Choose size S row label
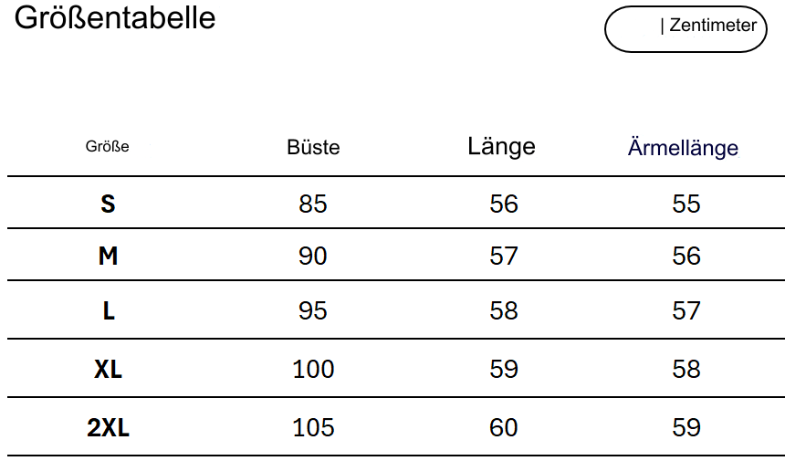785x461 pixels. 108,204
